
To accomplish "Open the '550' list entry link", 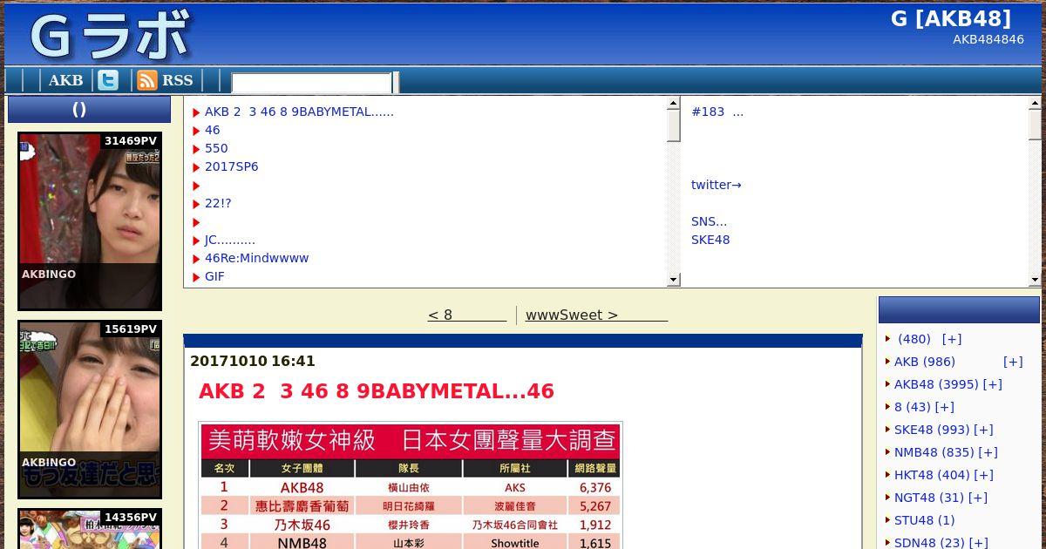I will coord(216,148).
